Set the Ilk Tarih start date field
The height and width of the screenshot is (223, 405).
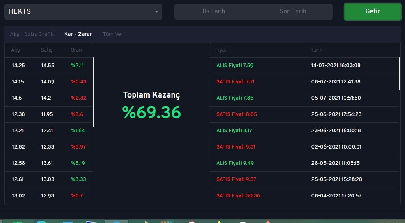[214, 11]
